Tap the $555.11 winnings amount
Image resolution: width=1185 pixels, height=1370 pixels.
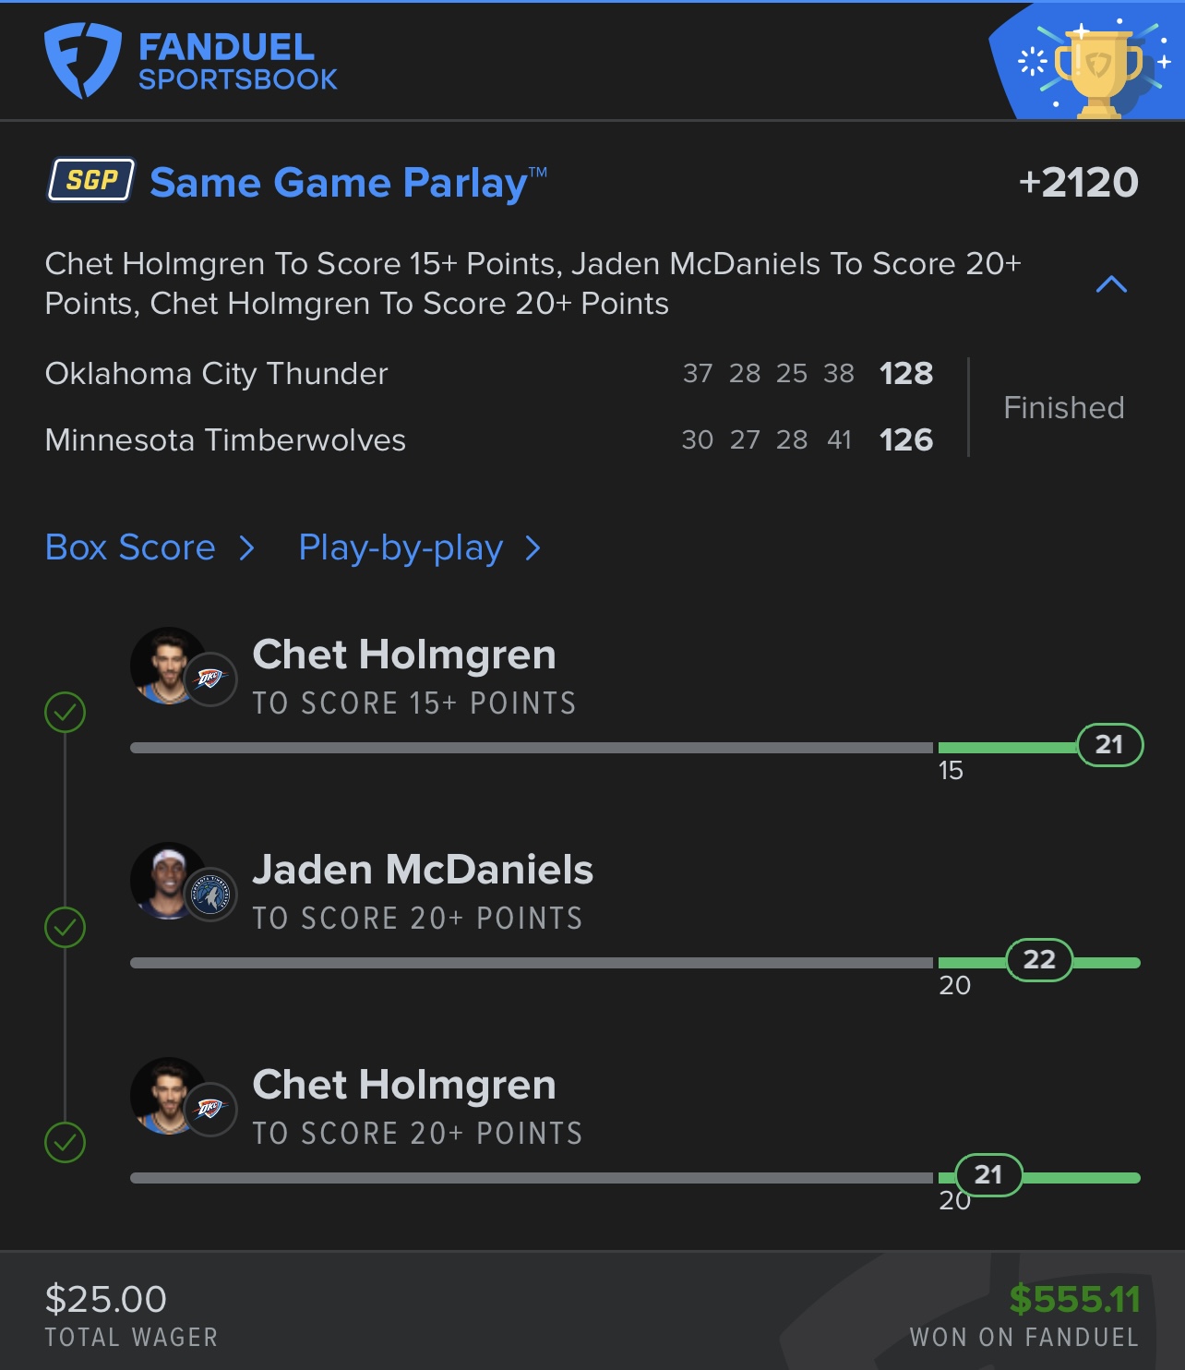(x=1074, y=1299)
